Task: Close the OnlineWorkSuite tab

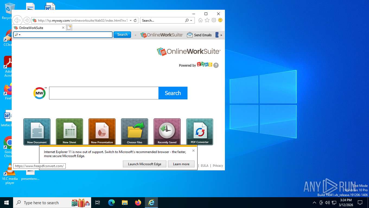Action: point(63,28)
